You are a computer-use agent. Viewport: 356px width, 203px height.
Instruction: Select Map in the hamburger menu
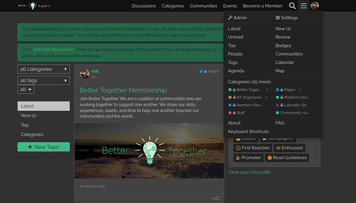click(280, 71)
